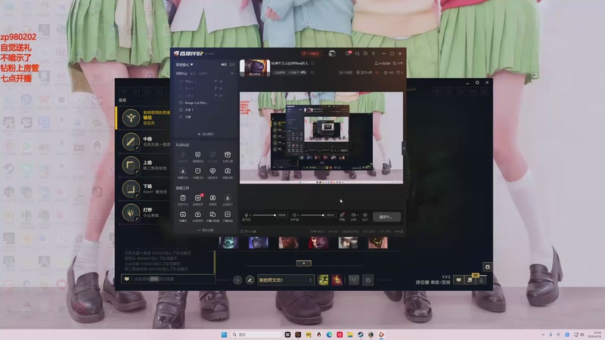Viewport: 605px width, 340px height.
Task: Edit runes with the pencil icon
Action: click(250, 280)
